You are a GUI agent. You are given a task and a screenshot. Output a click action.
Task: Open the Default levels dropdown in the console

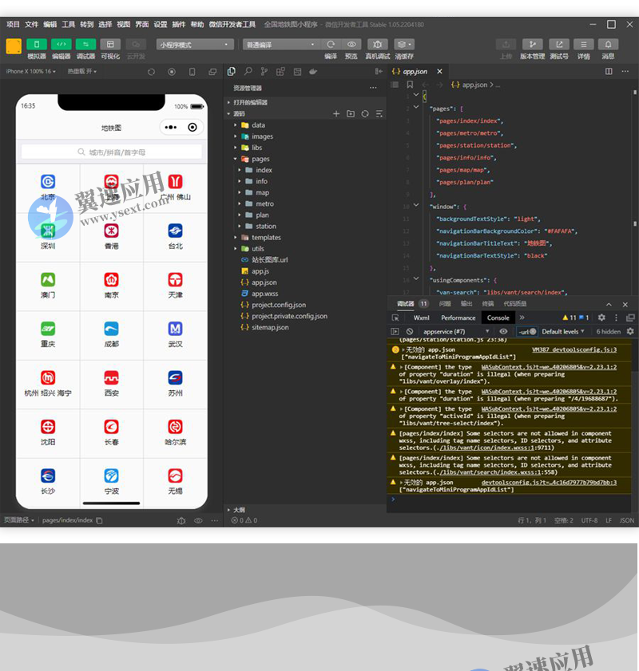point(563,331)
